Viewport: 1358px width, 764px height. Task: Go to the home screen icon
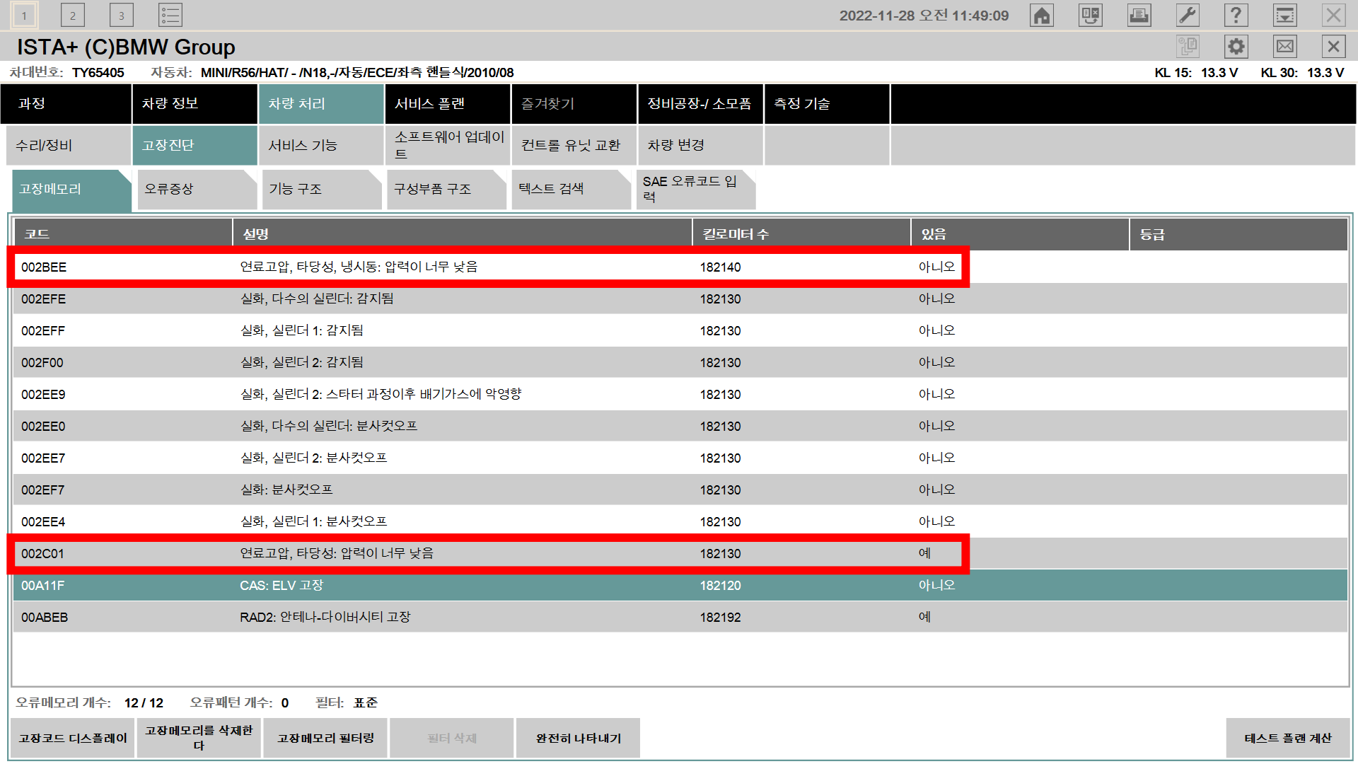[1042, 16]
